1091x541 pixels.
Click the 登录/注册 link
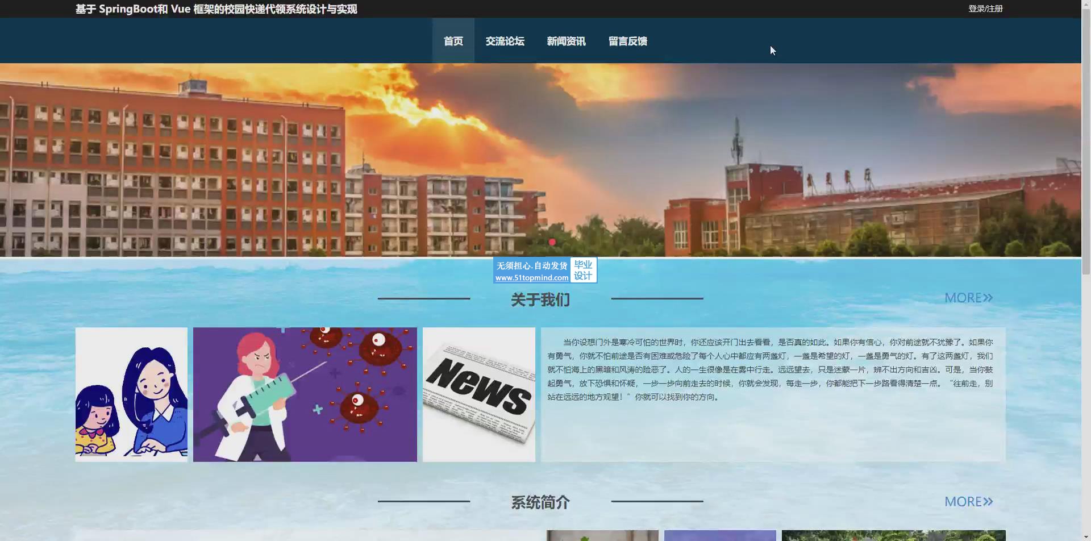985,9
